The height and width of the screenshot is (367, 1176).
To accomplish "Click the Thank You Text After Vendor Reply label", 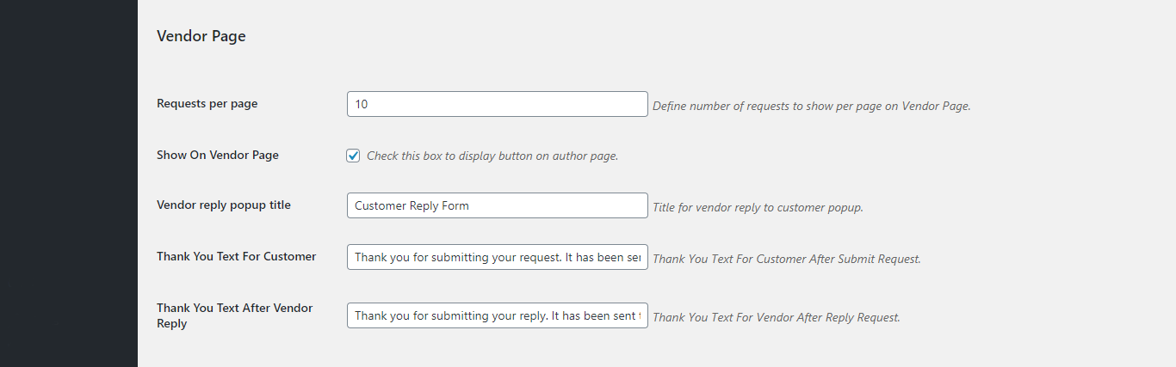I will pyautogui.click(x=235, y=315).
